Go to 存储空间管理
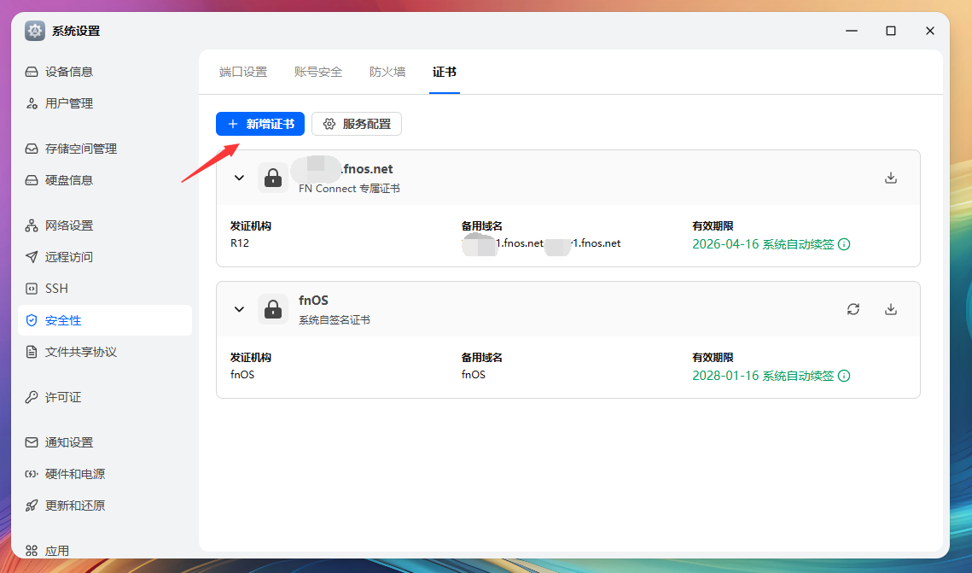 coord(105,149)
